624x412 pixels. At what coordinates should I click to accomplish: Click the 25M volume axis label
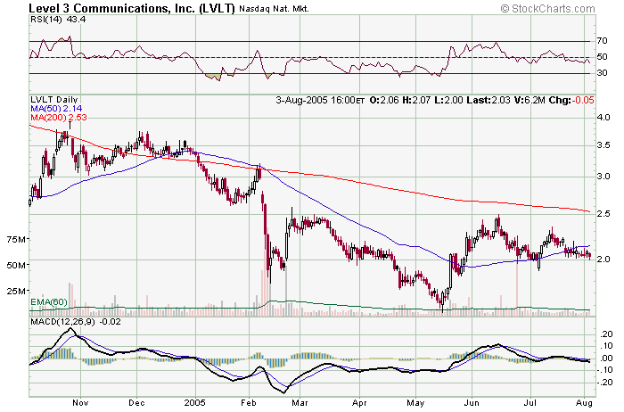(x=16, y=291)
